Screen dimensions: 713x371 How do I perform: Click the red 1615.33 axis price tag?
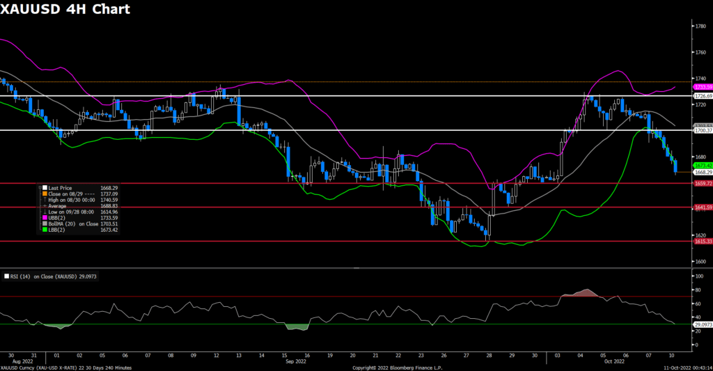(703, 242)
